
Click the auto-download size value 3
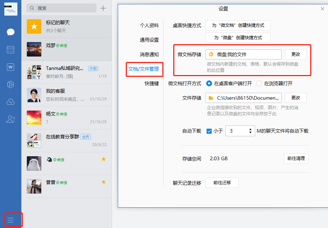coord(231,131)
